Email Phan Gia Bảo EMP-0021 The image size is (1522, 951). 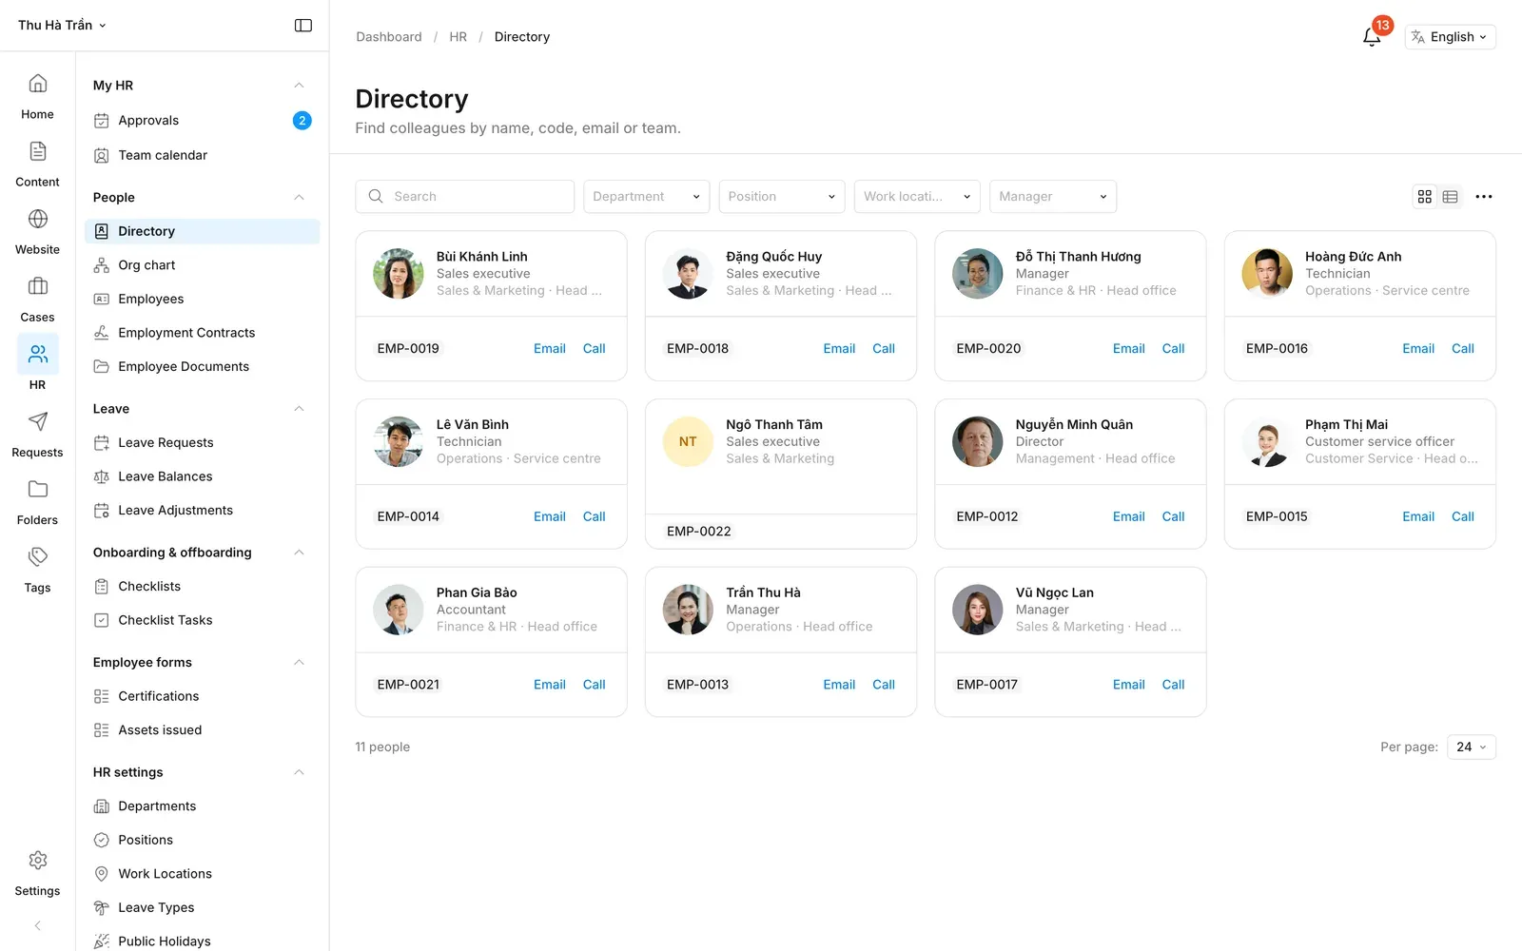click(x=549, y=685)
